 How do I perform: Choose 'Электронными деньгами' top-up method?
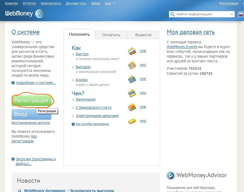[x=97, y=116]
